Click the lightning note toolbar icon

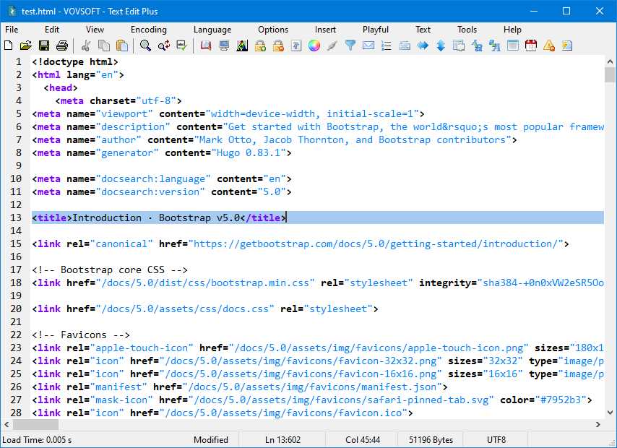pyautogui.click(x=567, y=46)
